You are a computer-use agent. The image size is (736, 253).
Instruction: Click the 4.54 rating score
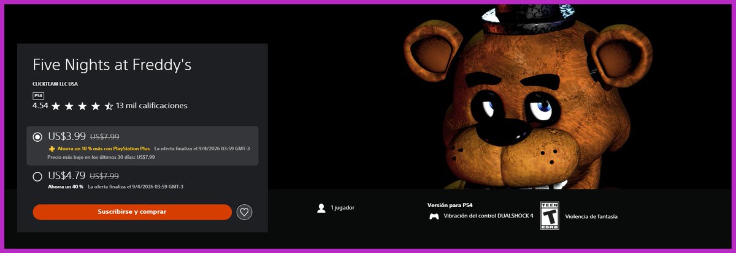(x=40, y=106)
